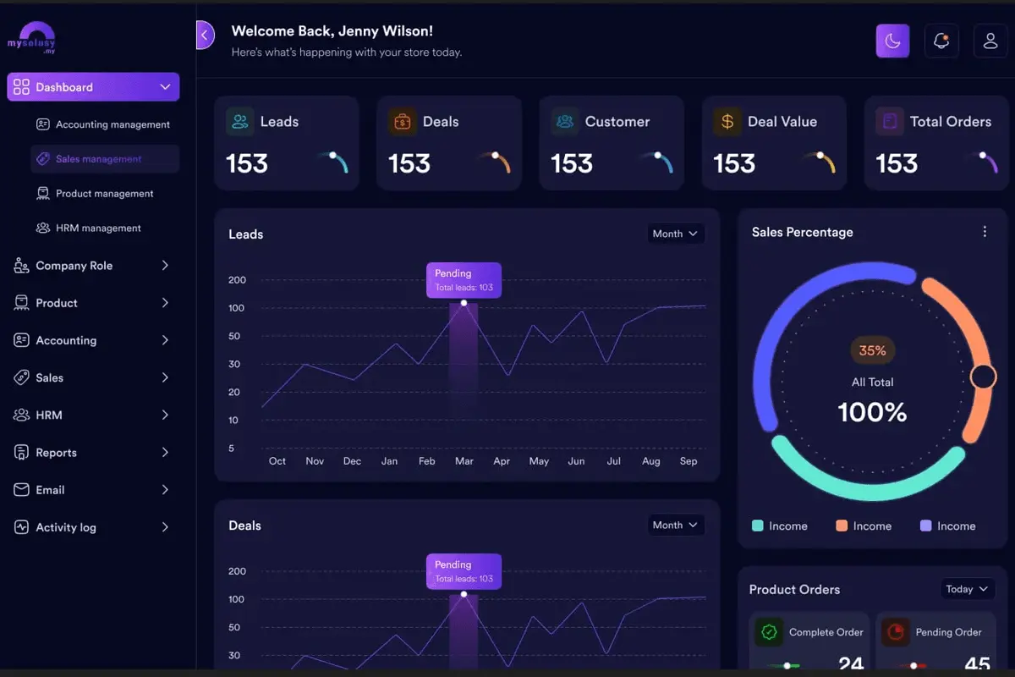This screenshot has height=677, width=1015.
Task: Toggle first Income legend in teal
Action: point(779,526)
